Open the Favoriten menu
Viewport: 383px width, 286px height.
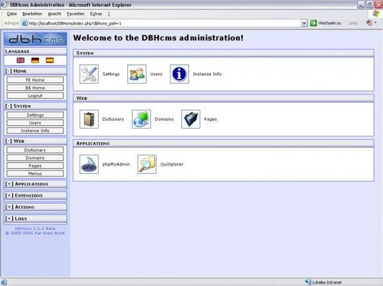click(x=76, y=14)
